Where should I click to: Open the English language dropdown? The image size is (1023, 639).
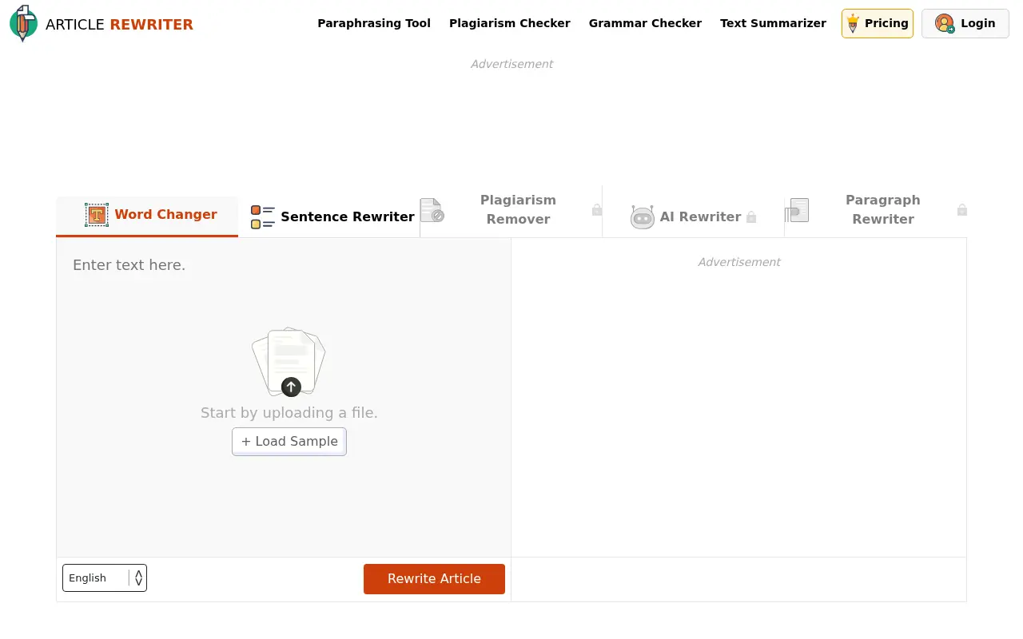pos(104,577)
